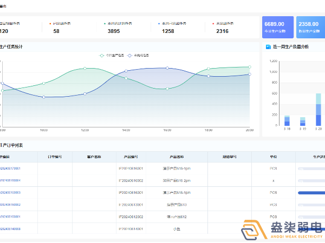Open work order link ending 160003
The height and width of the screenshot is (243, 325).
10,193
